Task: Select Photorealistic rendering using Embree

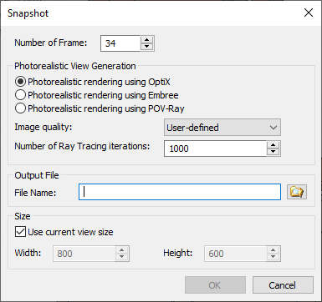Action: tap(96, 95)
